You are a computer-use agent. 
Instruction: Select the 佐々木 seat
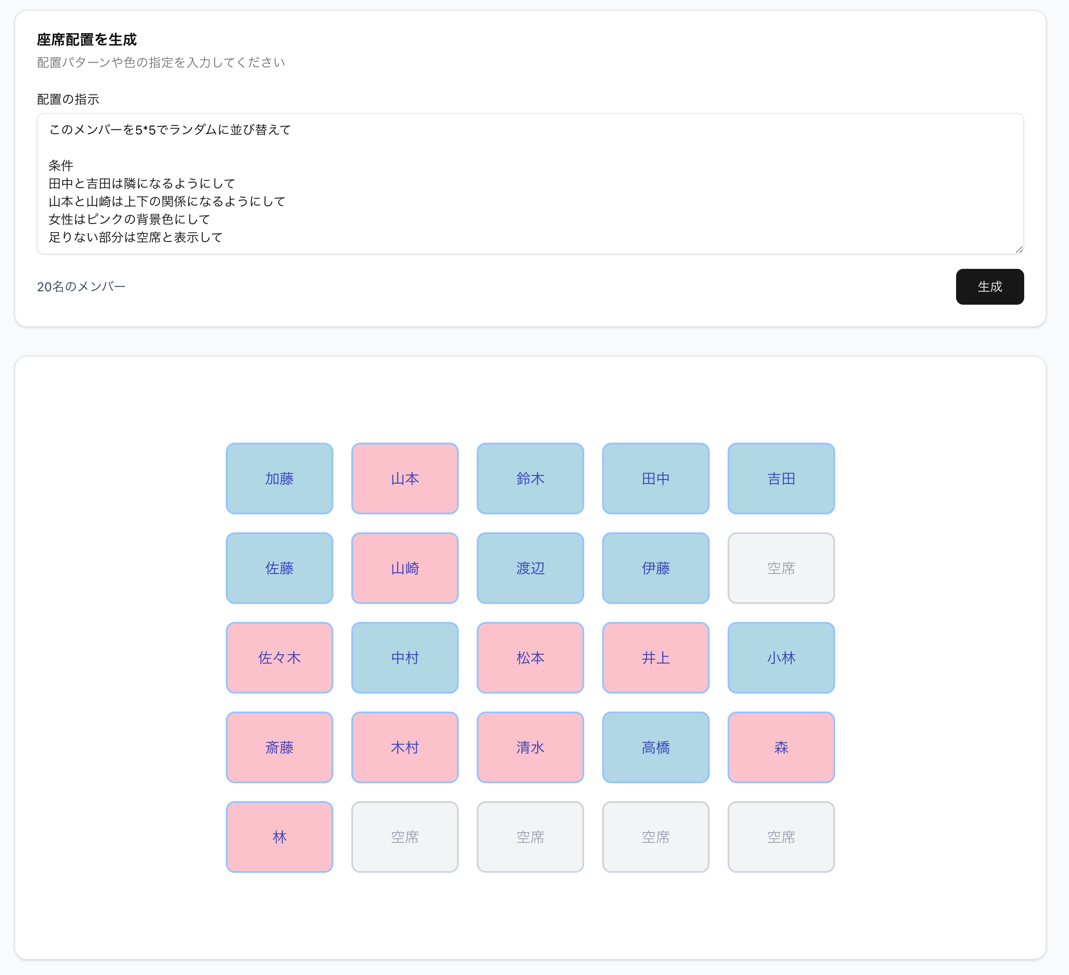pyautogui.click(x=280, y=657)
